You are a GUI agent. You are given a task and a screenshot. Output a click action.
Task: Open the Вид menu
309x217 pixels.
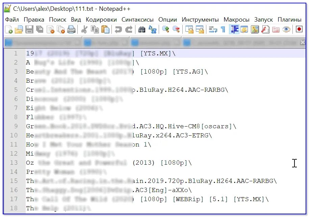point(76,20)
